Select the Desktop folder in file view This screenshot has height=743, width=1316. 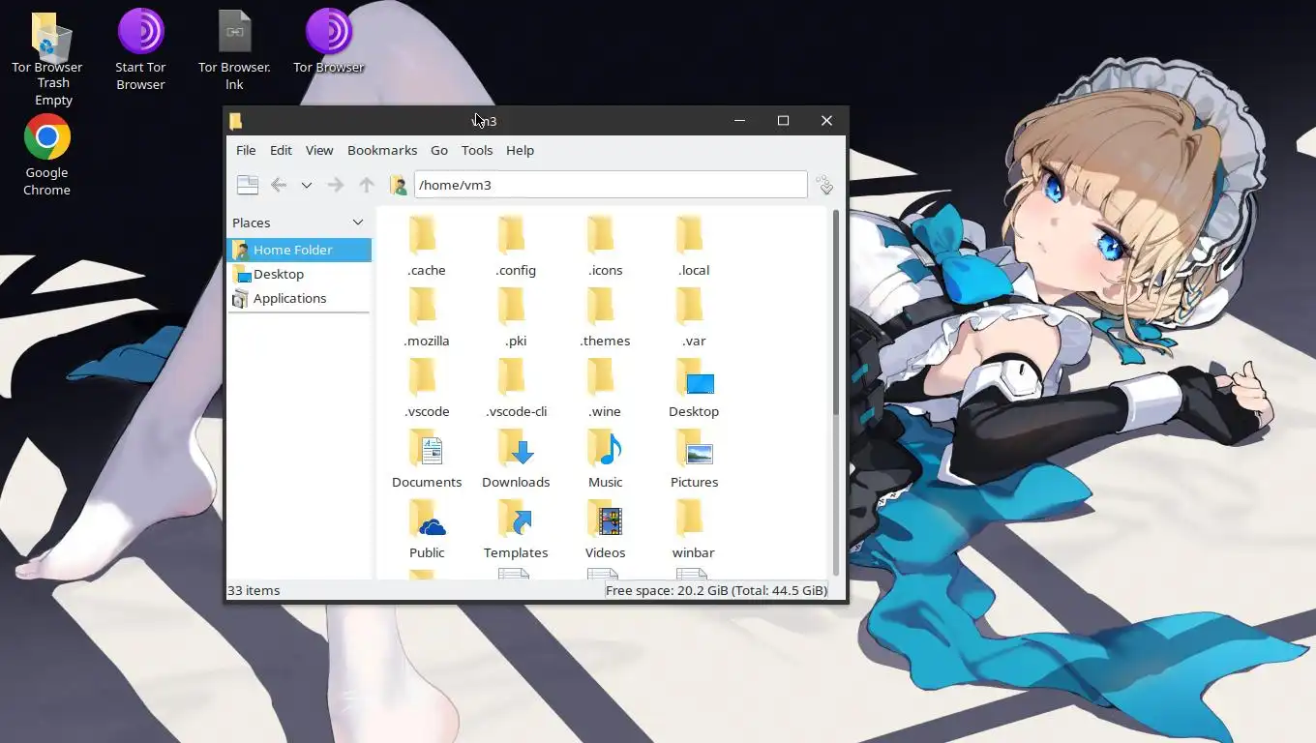694,388
